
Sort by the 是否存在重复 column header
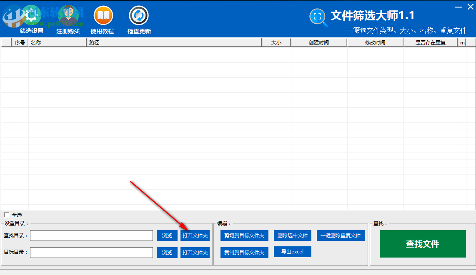point(431,43)
